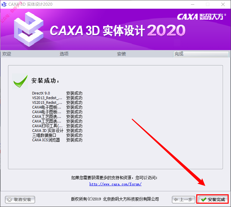Open the www.caxa.com/forum link
Image resolution: width=231 pixels, height=207 pixels.
(115, 184)
